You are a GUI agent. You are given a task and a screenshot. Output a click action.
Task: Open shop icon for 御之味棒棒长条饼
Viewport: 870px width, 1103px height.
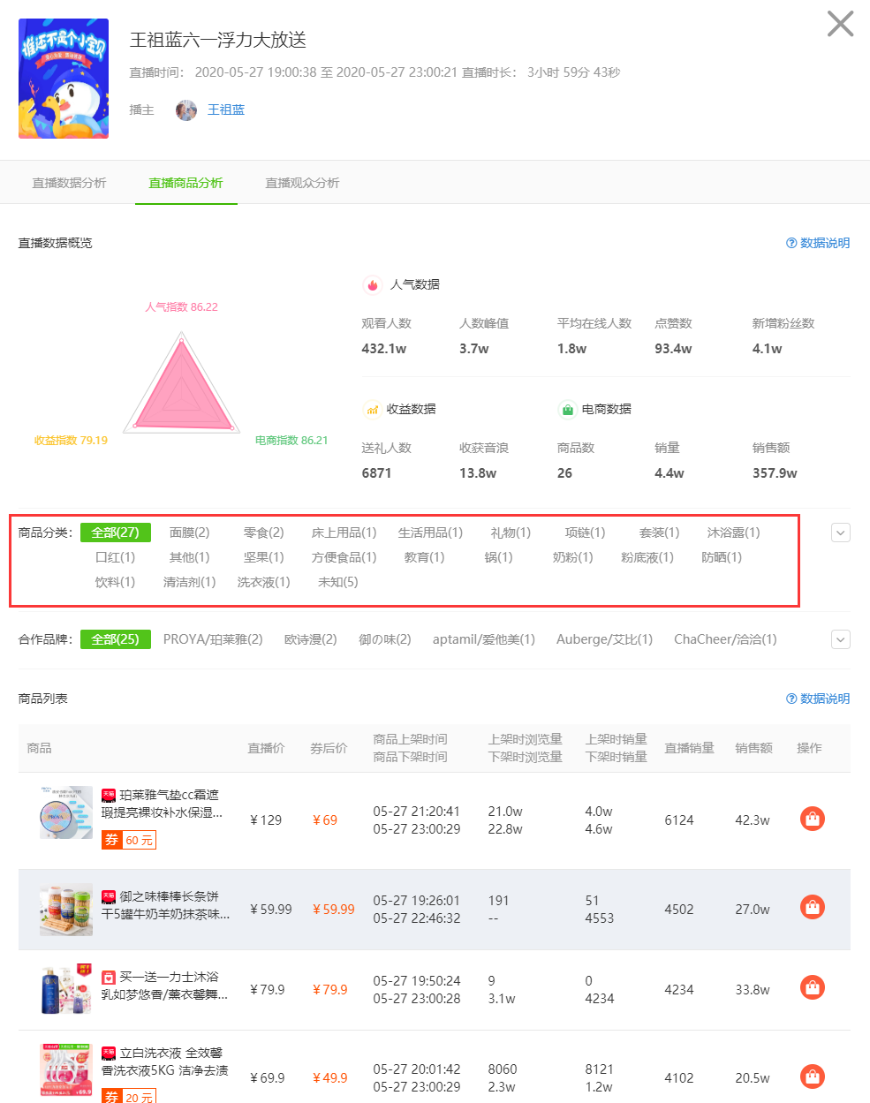tap(813, 907)
